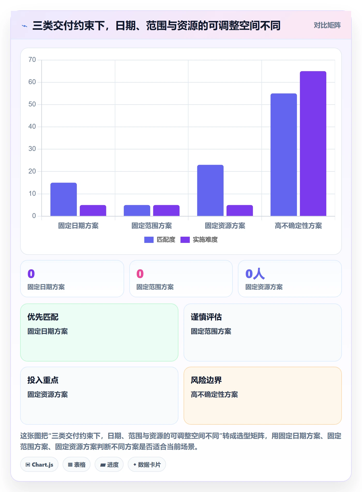Click the 40 label on the y-axis
The image size is (362, 492).
[32, 127]
